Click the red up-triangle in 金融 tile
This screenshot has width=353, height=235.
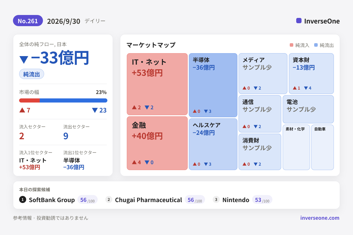click(134, 162)
